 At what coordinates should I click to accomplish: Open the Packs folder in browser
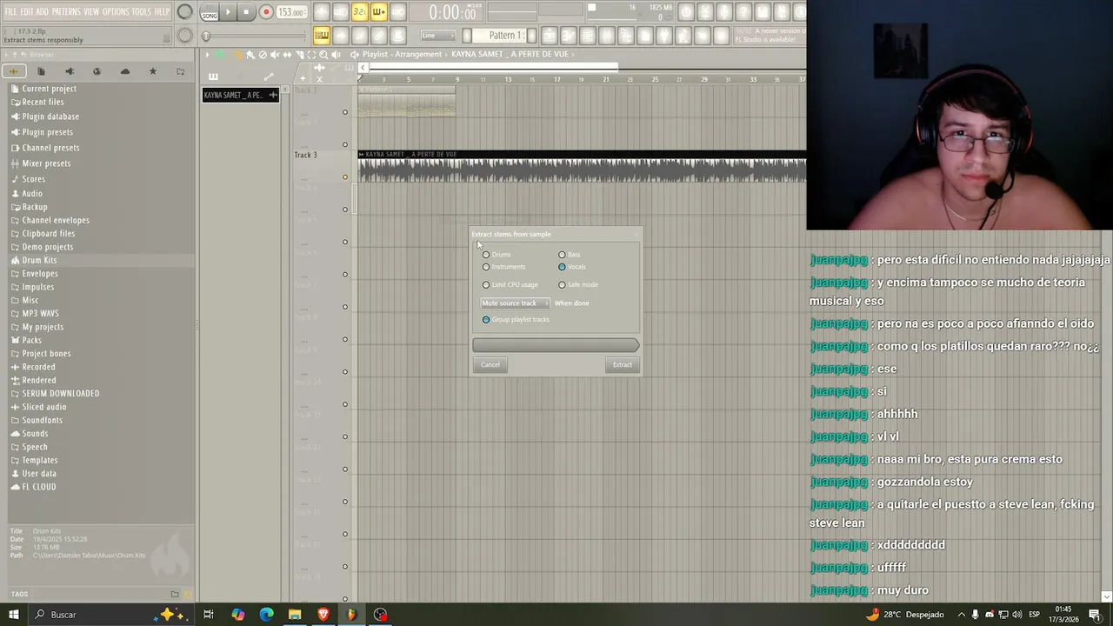[x=31, y=340]
